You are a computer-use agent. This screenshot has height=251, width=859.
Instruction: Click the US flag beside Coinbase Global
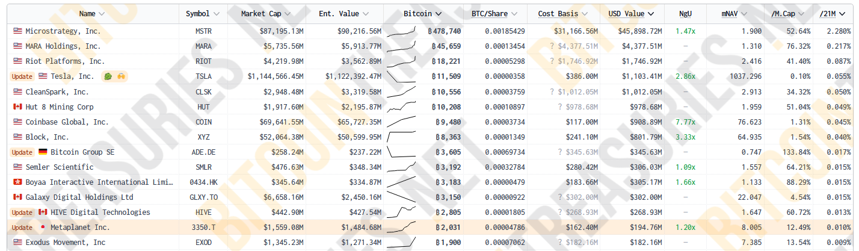pos(17,122)
